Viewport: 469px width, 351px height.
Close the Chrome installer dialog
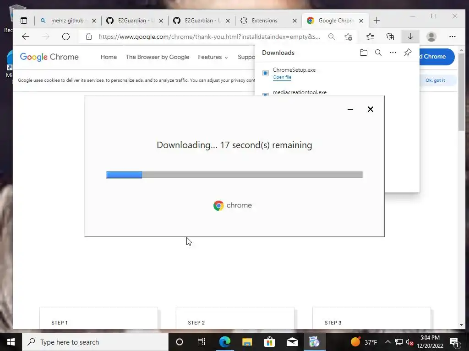point(370,109)
